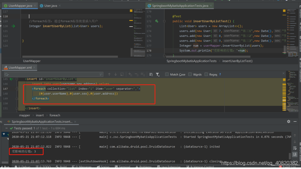This screenshot has width=301, height=169.
Task: Click the up arrow beside console output
Action: (295, 135)
